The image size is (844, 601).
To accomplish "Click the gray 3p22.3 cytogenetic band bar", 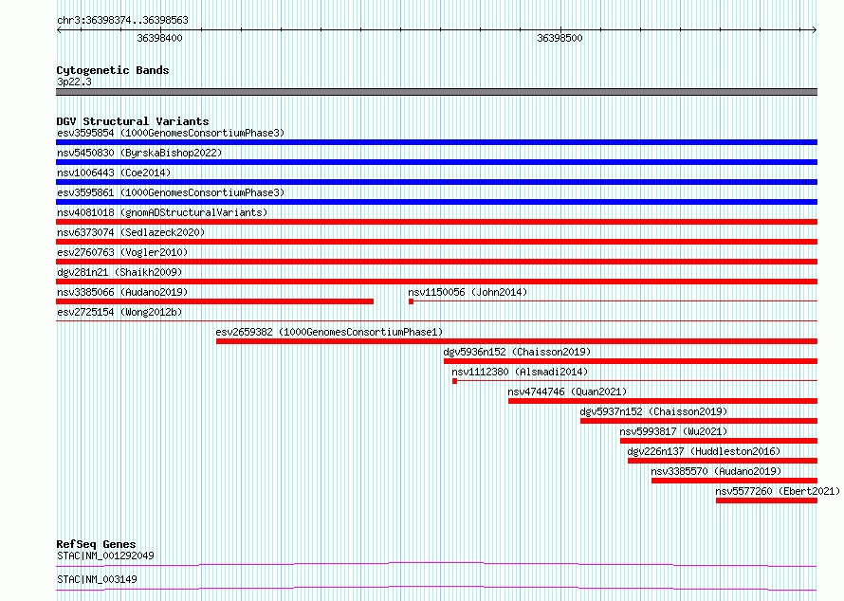I will tap(436, 92).
